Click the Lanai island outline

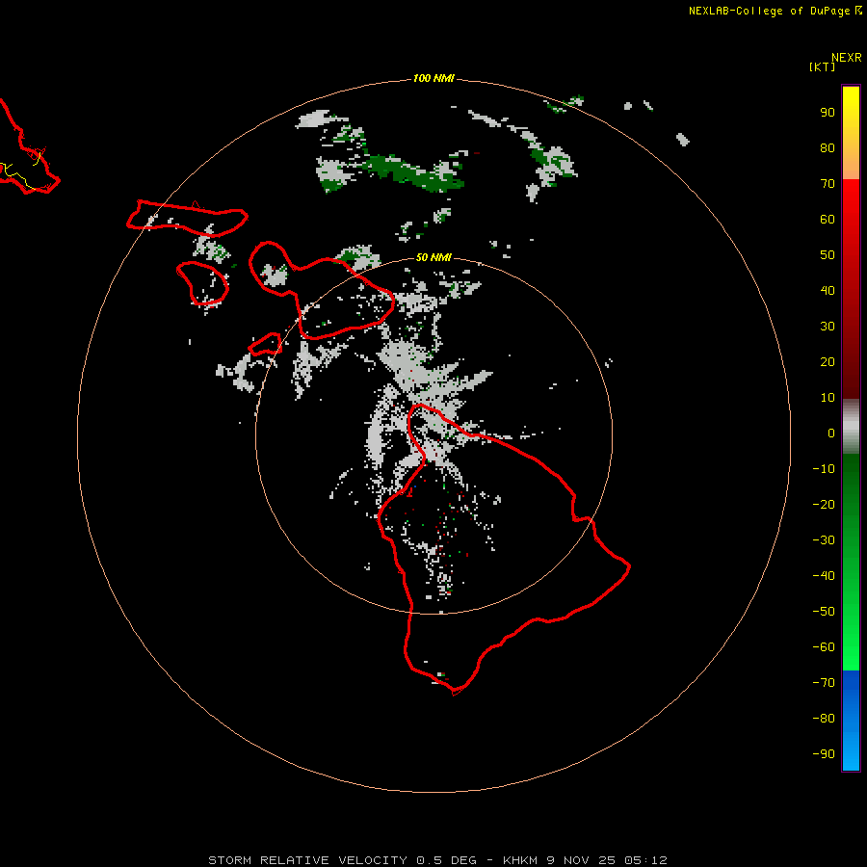(x=202, y=283)
